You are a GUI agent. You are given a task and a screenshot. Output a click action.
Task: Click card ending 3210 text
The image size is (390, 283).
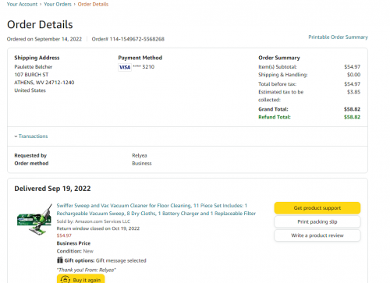[144, 67]
